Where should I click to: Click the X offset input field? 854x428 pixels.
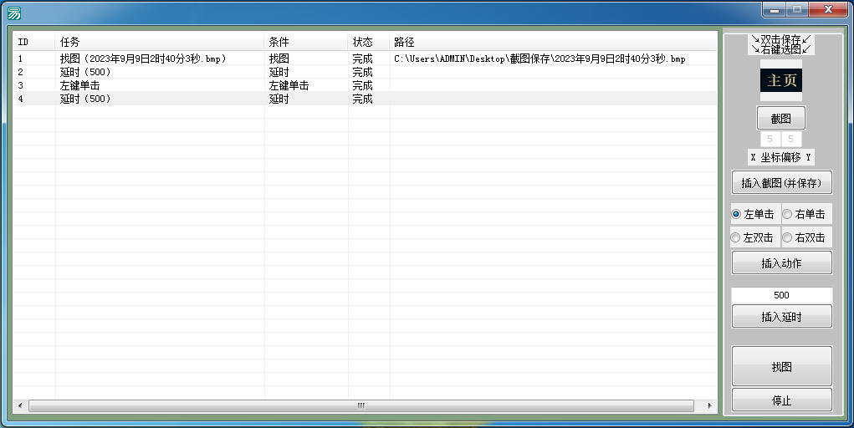click(x=770, y=140)
